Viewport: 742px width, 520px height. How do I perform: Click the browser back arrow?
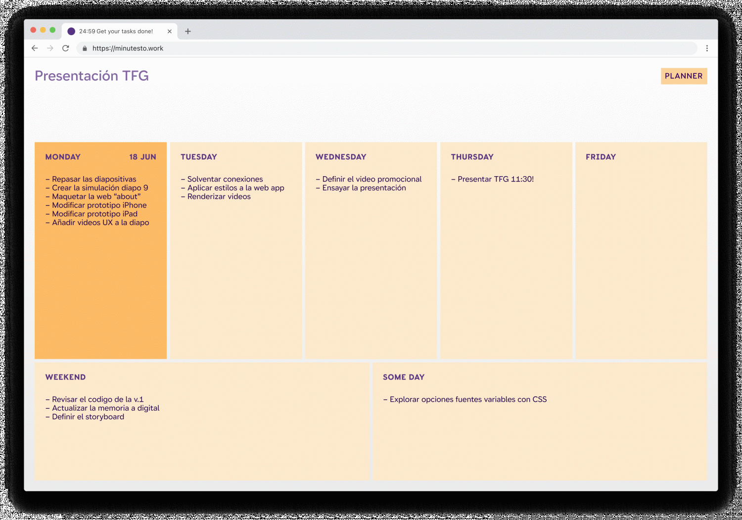coord(35,48)
